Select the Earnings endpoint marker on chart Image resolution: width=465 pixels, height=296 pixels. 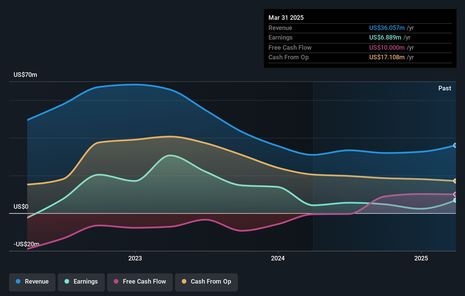click(x=455, y=200)
